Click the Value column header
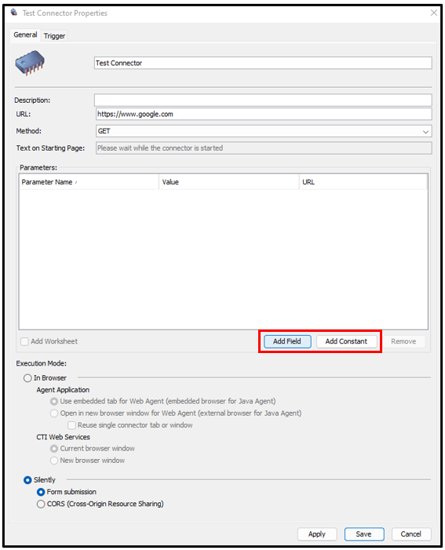The width and height of the screenshot is (445, 550). click(x=229, y=182)
